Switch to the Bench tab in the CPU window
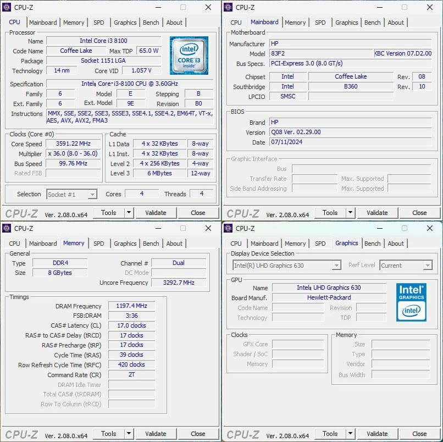This screenshot has width=443, height=442. (x=151, y=23)
